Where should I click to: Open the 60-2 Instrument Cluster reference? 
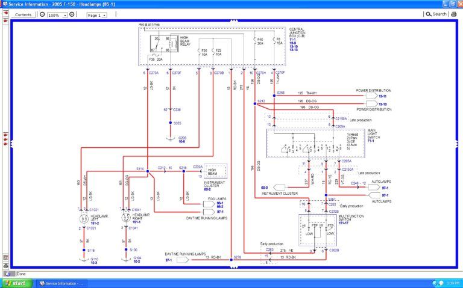[x=207, y=189]
